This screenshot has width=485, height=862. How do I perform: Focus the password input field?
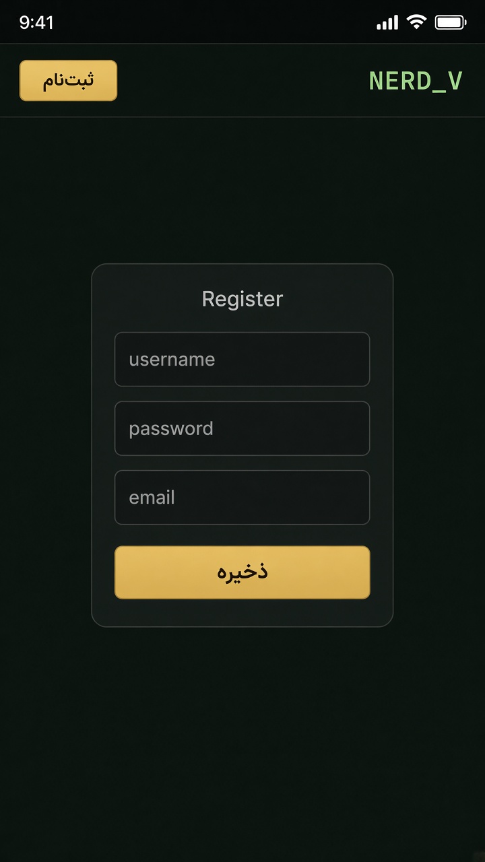coord(243,428)
